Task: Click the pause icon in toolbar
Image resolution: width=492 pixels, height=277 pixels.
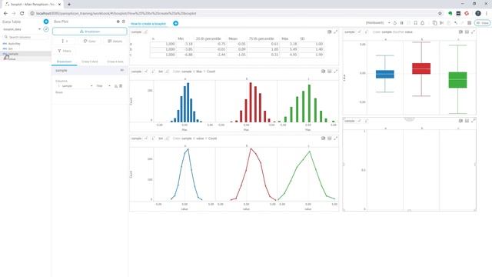Action: coord(401,23)
